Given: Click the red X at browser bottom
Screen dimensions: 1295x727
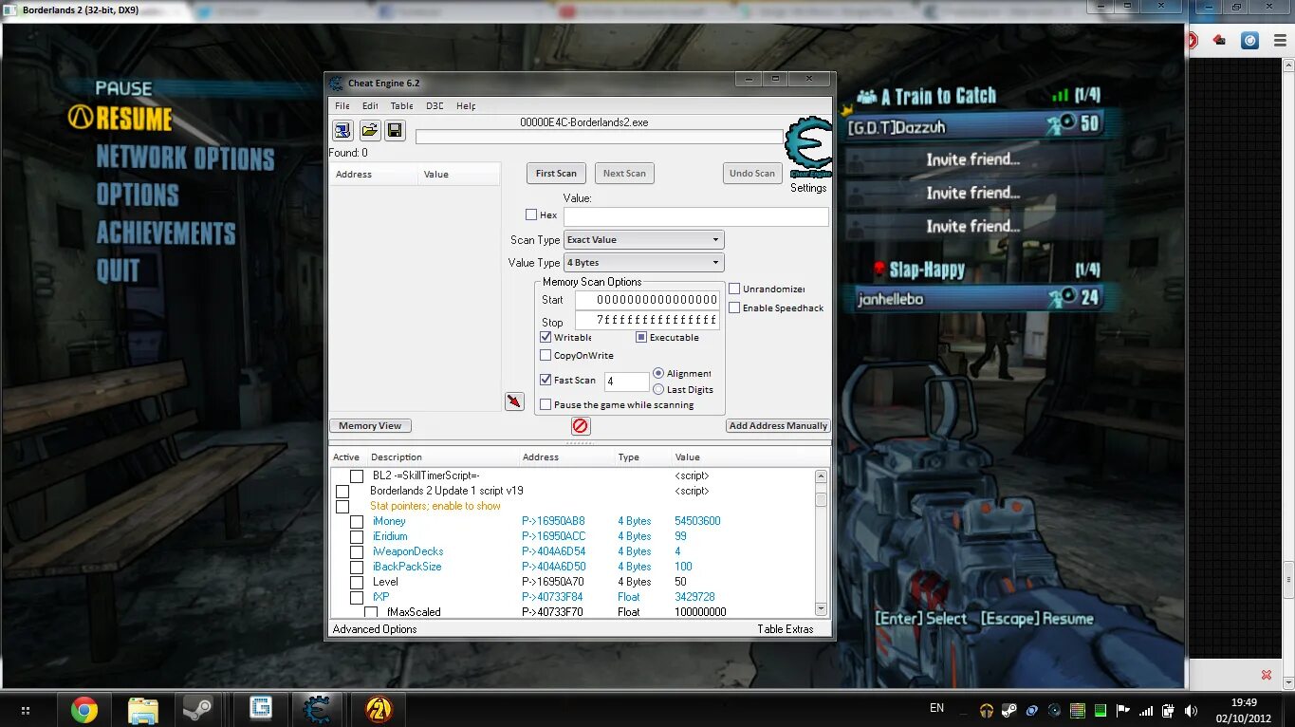Looking at the screenshot, I should coord(1266,675).
